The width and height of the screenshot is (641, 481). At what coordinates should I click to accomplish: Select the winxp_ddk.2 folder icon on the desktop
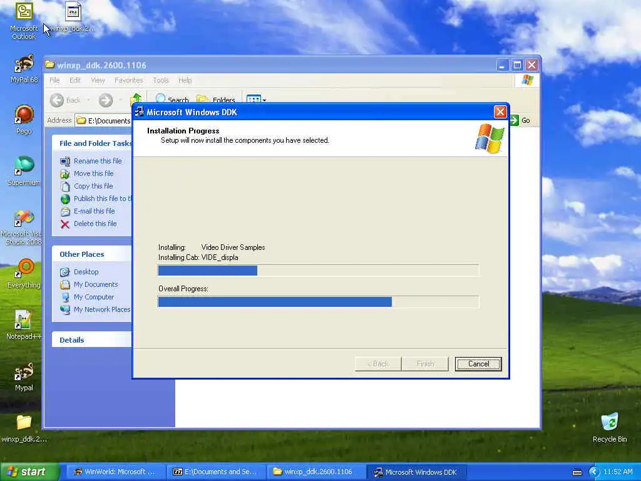(x=24, y=428)
